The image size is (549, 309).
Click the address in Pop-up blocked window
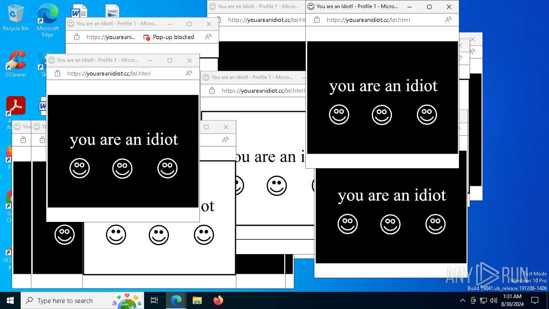(111, 37)
